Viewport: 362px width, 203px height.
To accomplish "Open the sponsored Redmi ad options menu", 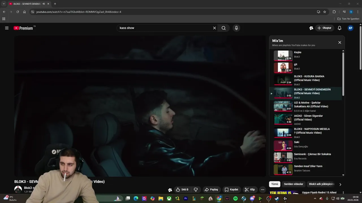I will pyautogui.click(x=343, y=193).
